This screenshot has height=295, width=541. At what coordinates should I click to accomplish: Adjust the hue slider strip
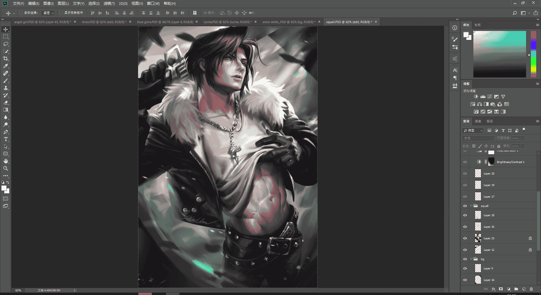533,54
